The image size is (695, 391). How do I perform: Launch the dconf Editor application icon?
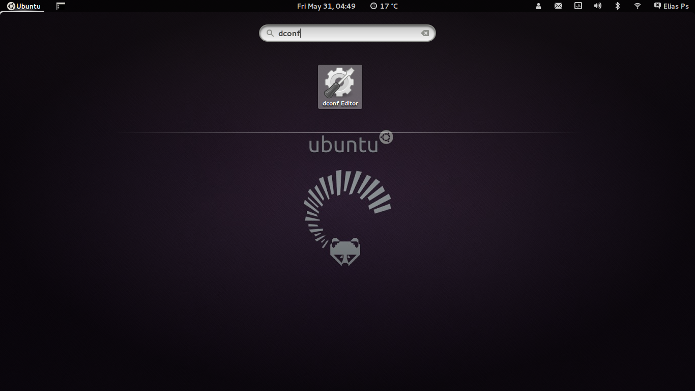[x=340, y=83]
